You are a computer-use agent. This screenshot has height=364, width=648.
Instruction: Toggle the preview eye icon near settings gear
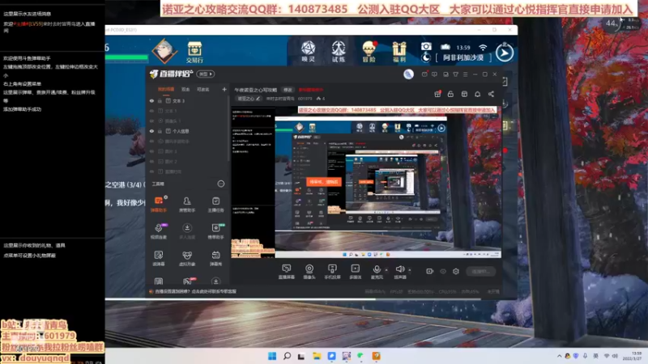(443, 271)
